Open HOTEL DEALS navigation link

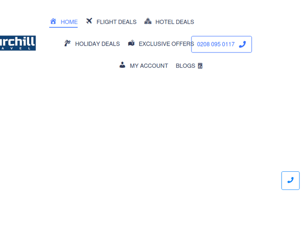pyautogui.click(x=175, y=22)
